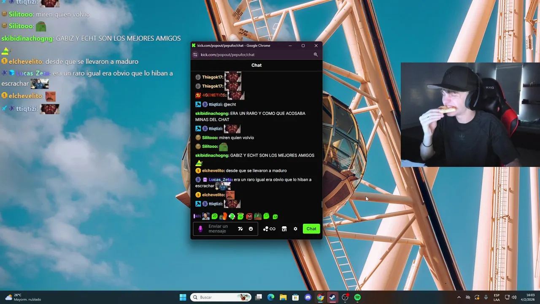The width and height of the screenshot is (540, 304).
Task: Open the 7TV emote menu icon
Action: (x=240, y=229)
